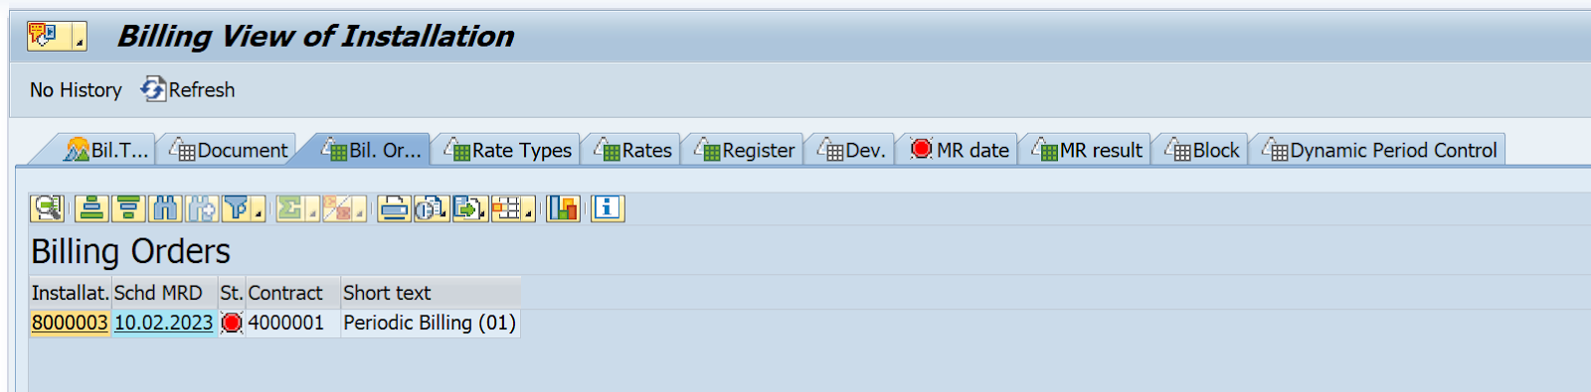Open the Total dropdown arrow
The height and width of the screenshot is (392, 1591).
312,209
